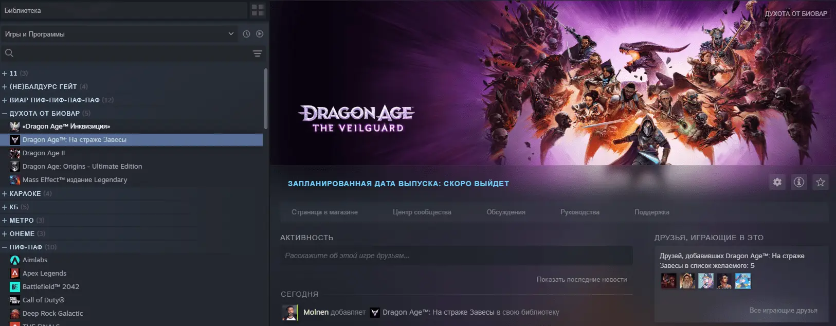836x326 pixels.
Task: Switch to Руководства tab
Action: [580, 212]
